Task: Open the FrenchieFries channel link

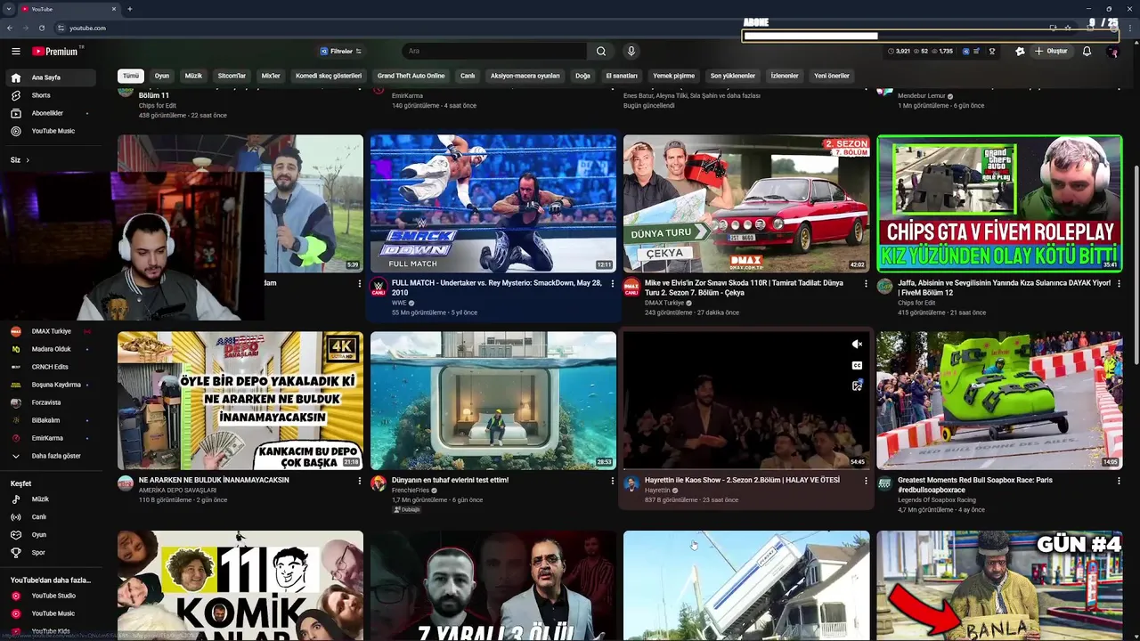Action: pyautogui.click(x=411, y=490)
